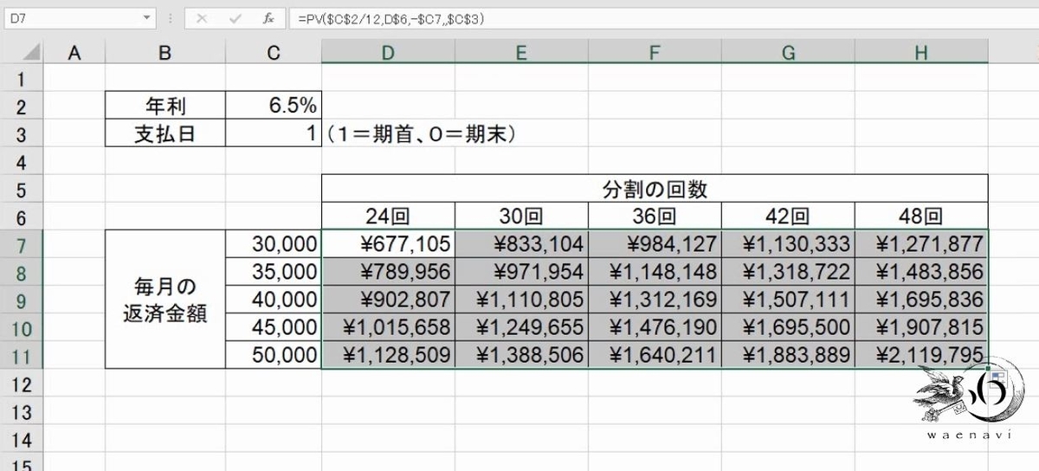Select row 5 header
This screenshot has height=471, width=1039.
pos(21,190)
